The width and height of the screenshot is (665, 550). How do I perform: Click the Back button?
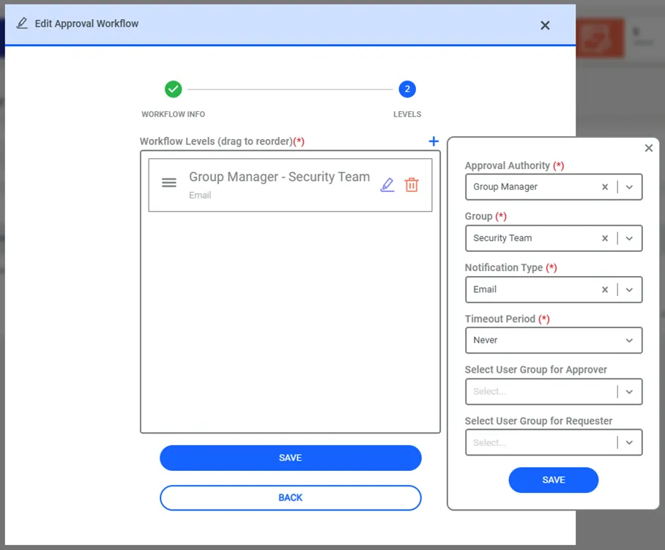pyautogui.click(x=291, y=498)
